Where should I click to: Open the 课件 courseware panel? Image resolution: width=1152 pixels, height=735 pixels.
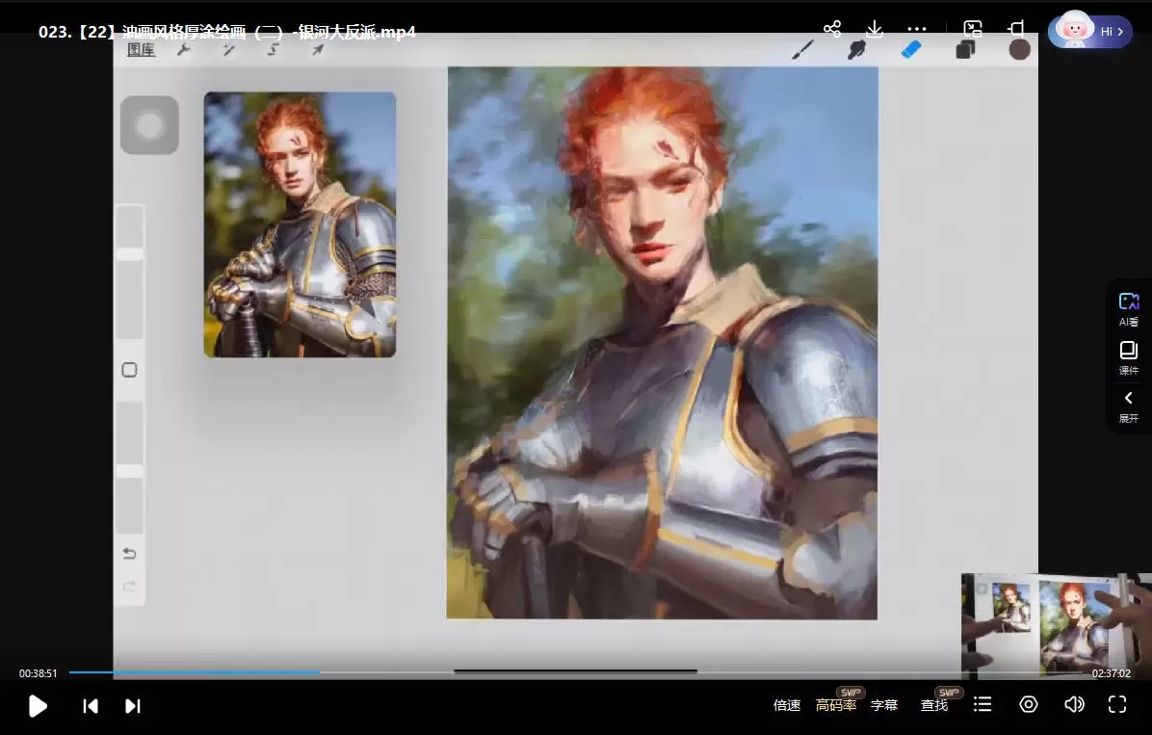pos(1128,357)
